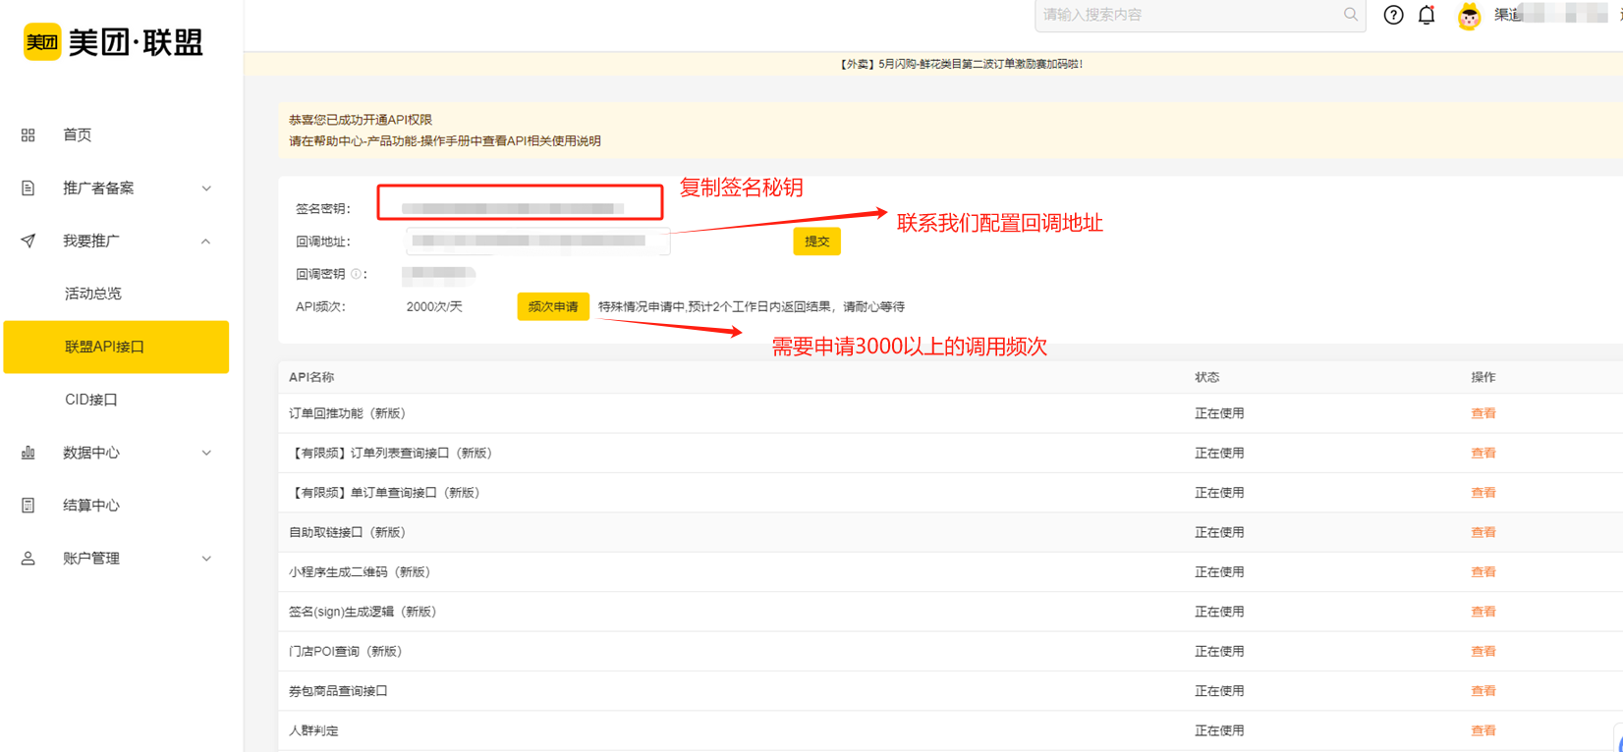Click the 结算中心 calculator icon
Image resolution: width=1623 pixels, height=752 pixels.
click(28, 506)
